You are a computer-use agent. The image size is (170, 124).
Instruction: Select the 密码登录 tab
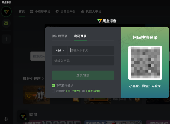80,36
